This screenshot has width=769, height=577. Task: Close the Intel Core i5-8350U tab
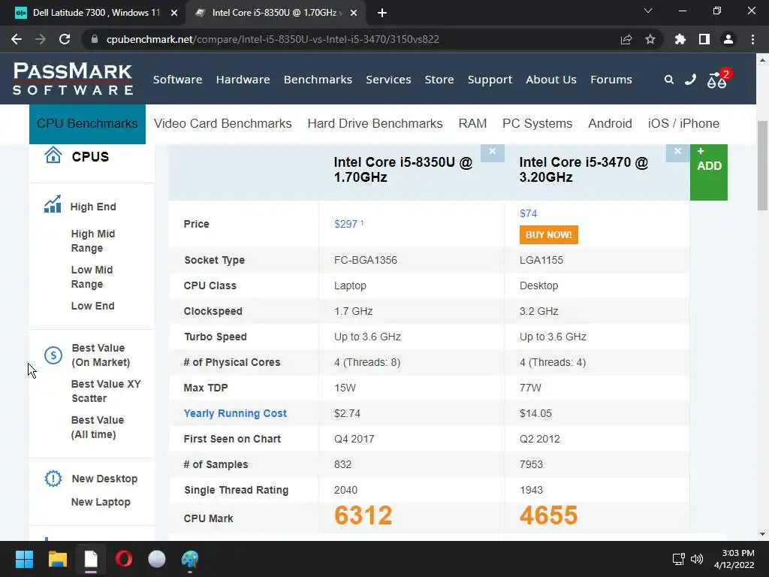[354, 13]
